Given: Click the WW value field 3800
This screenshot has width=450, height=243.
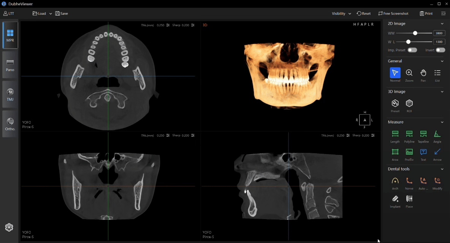Looking at the screenshot, I should [439, 33].
